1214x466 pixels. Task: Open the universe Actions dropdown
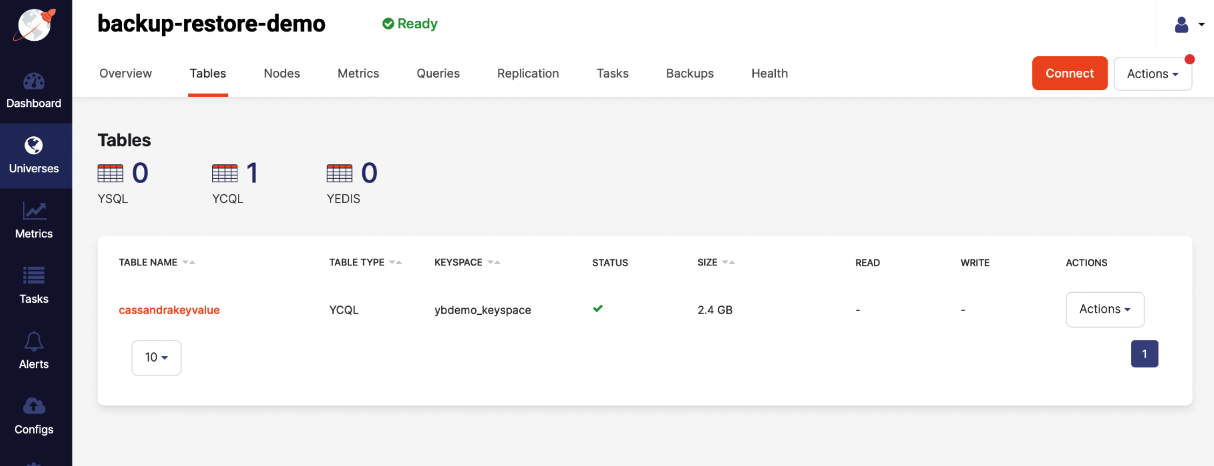click(x=1152, y=73)
